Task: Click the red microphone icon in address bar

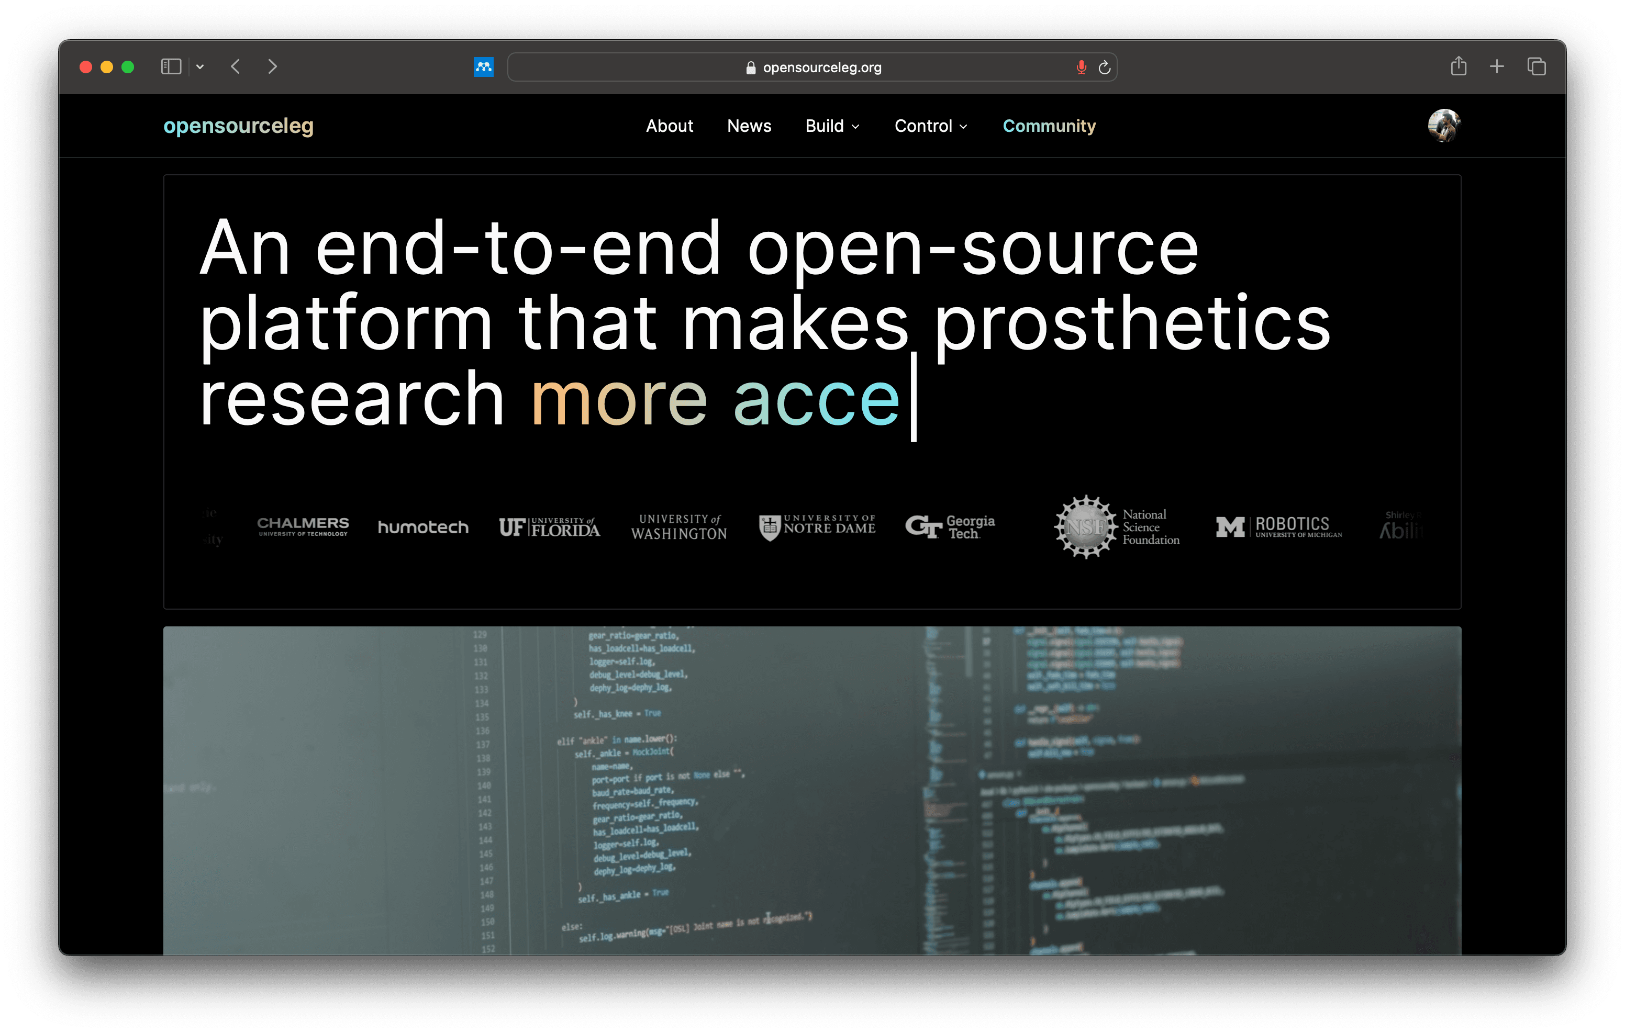Action: pos(1081,68)
